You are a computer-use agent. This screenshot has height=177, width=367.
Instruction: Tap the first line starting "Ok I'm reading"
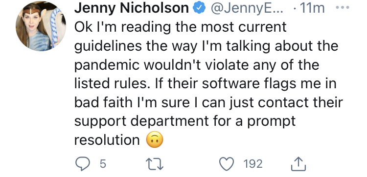180,27
